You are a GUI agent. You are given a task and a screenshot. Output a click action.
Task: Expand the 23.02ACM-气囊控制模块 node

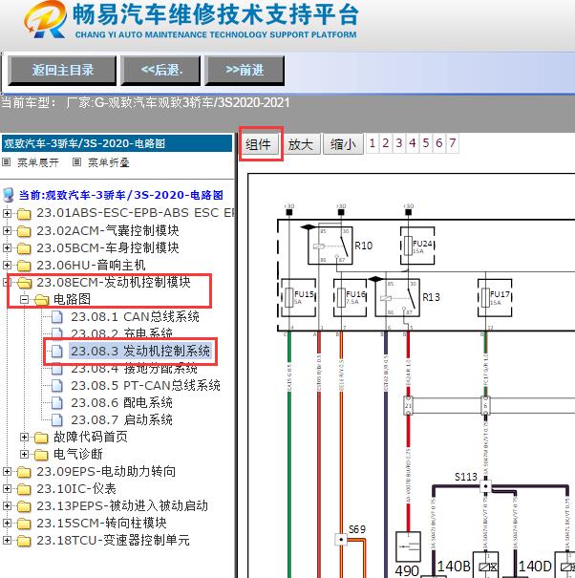(x=7, y=230)
